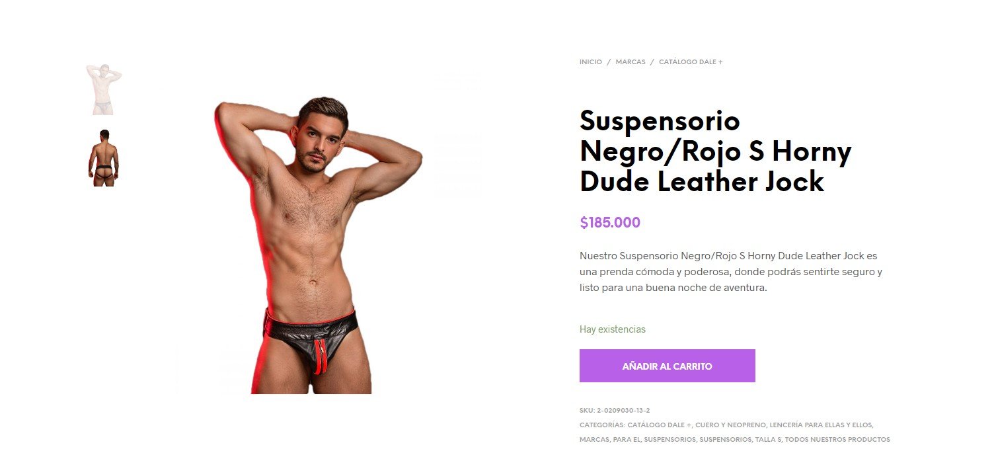Viewport: 994px width, 459px height.
Task: Click the Hay existencias stock label
Action: [x=613, y=329]
